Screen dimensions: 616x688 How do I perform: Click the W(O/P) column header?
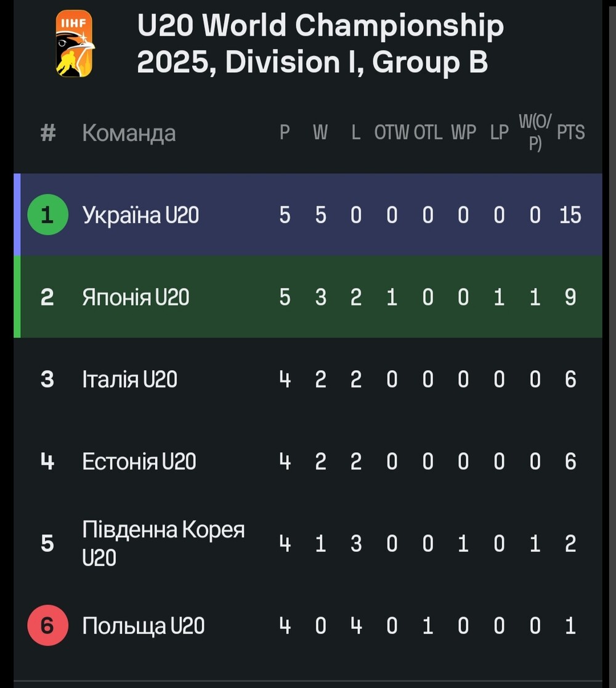coord(535,132)
